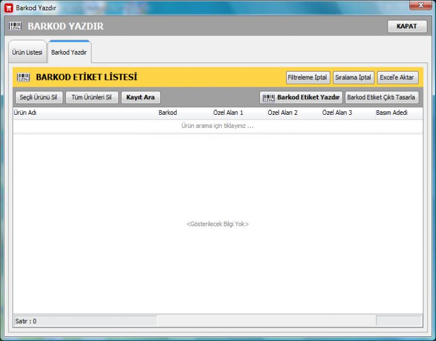Viewport: 436px width, 341px height.
Task: Click the red cart icon in title bar
Action: pos(9,7)
